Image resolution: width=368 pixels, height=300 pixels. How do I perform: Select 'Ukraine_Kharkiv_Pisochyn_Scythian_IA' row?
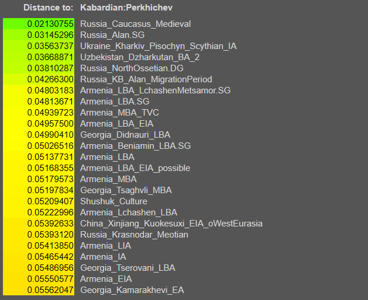pos(158,46)
